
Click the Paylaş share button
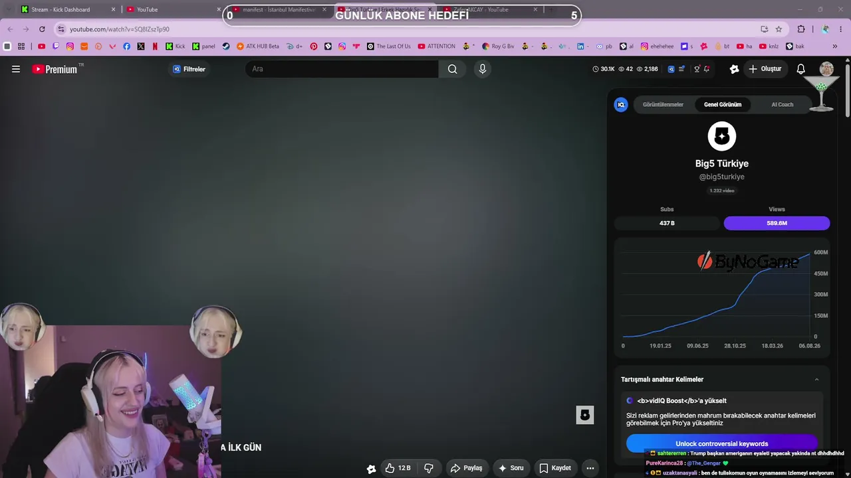[466, 468]
